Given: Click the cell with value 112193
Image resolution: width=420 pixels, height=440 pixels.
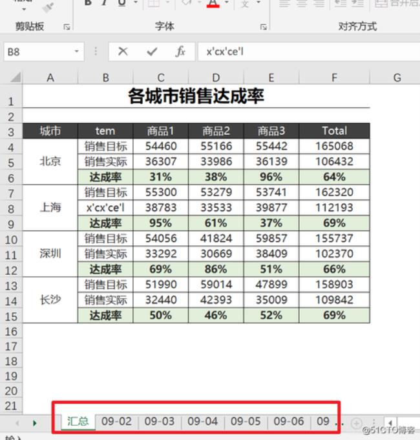Looking at the screenshot, I should [334, 208].
